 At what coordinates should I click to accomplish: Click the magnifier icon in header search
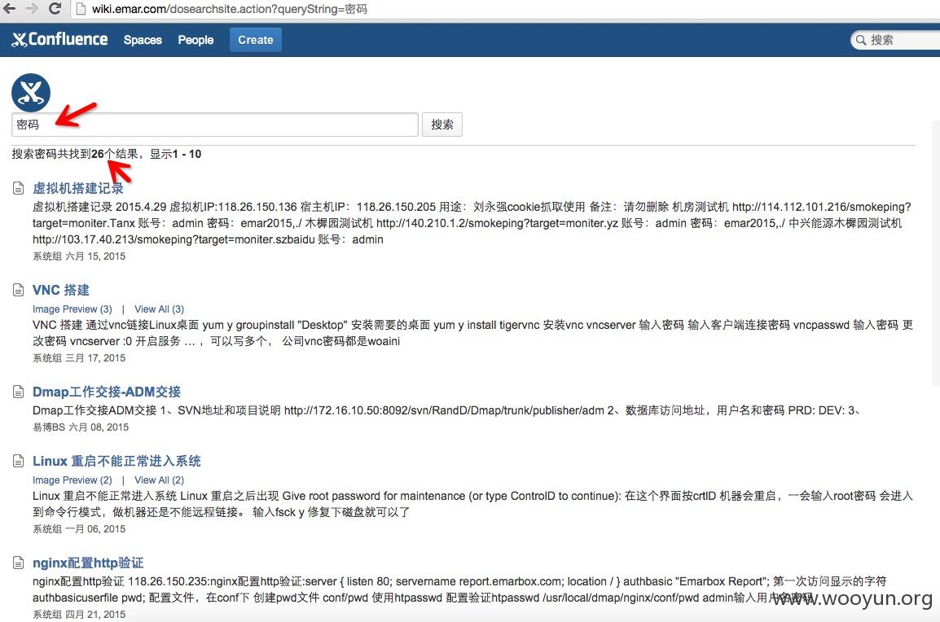point(861,40)
